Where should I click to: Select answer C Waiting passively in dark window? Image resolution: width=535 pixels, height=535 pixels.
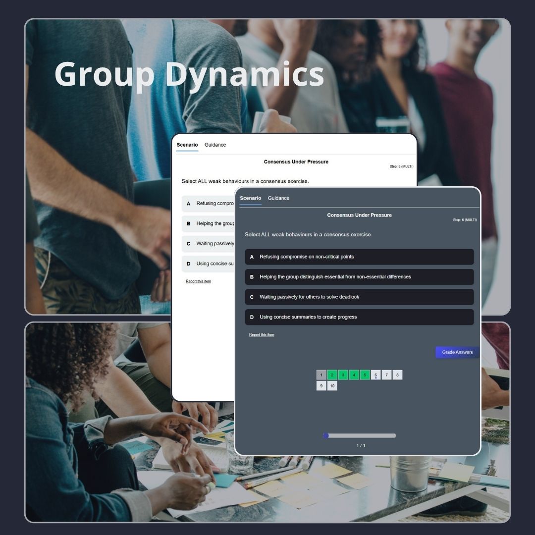click(x=359, y=297)
